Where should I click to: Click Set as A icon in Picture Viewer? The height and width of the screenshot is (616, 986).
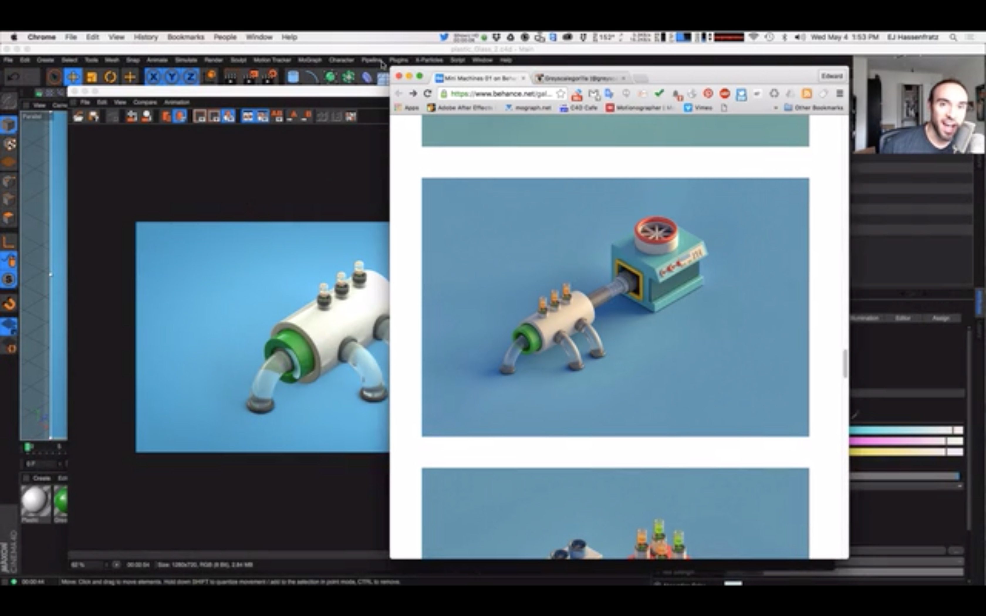292,116
